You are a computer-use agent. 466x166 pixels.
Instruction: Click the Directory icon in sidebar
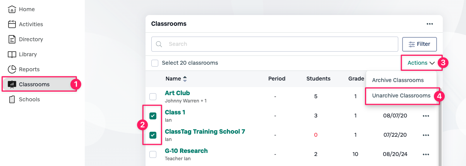point(12,39)
